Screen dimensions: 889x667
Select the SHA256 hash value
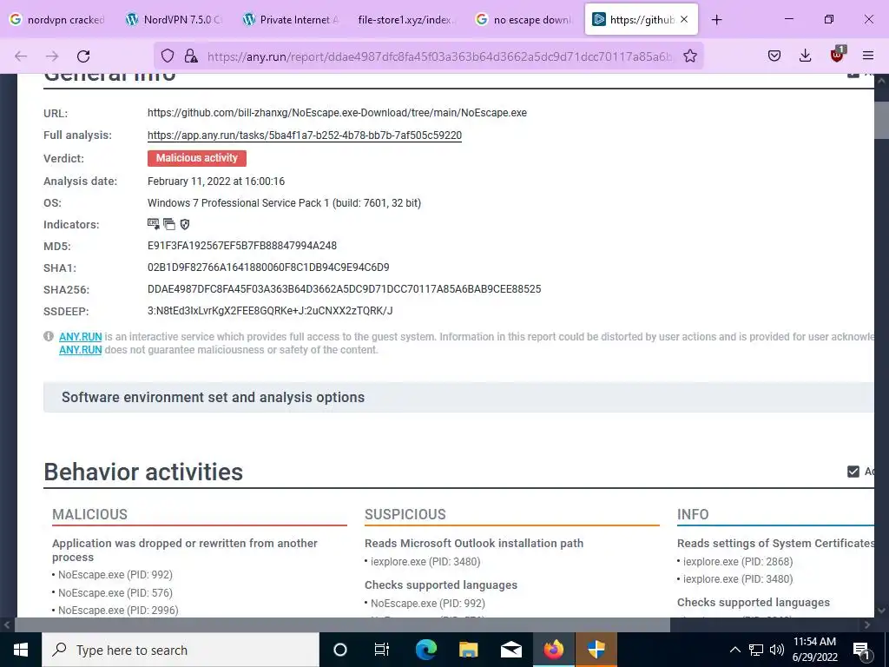coord(344,288)
